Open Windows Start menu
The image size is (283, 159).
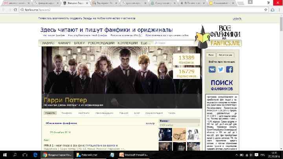5,155
